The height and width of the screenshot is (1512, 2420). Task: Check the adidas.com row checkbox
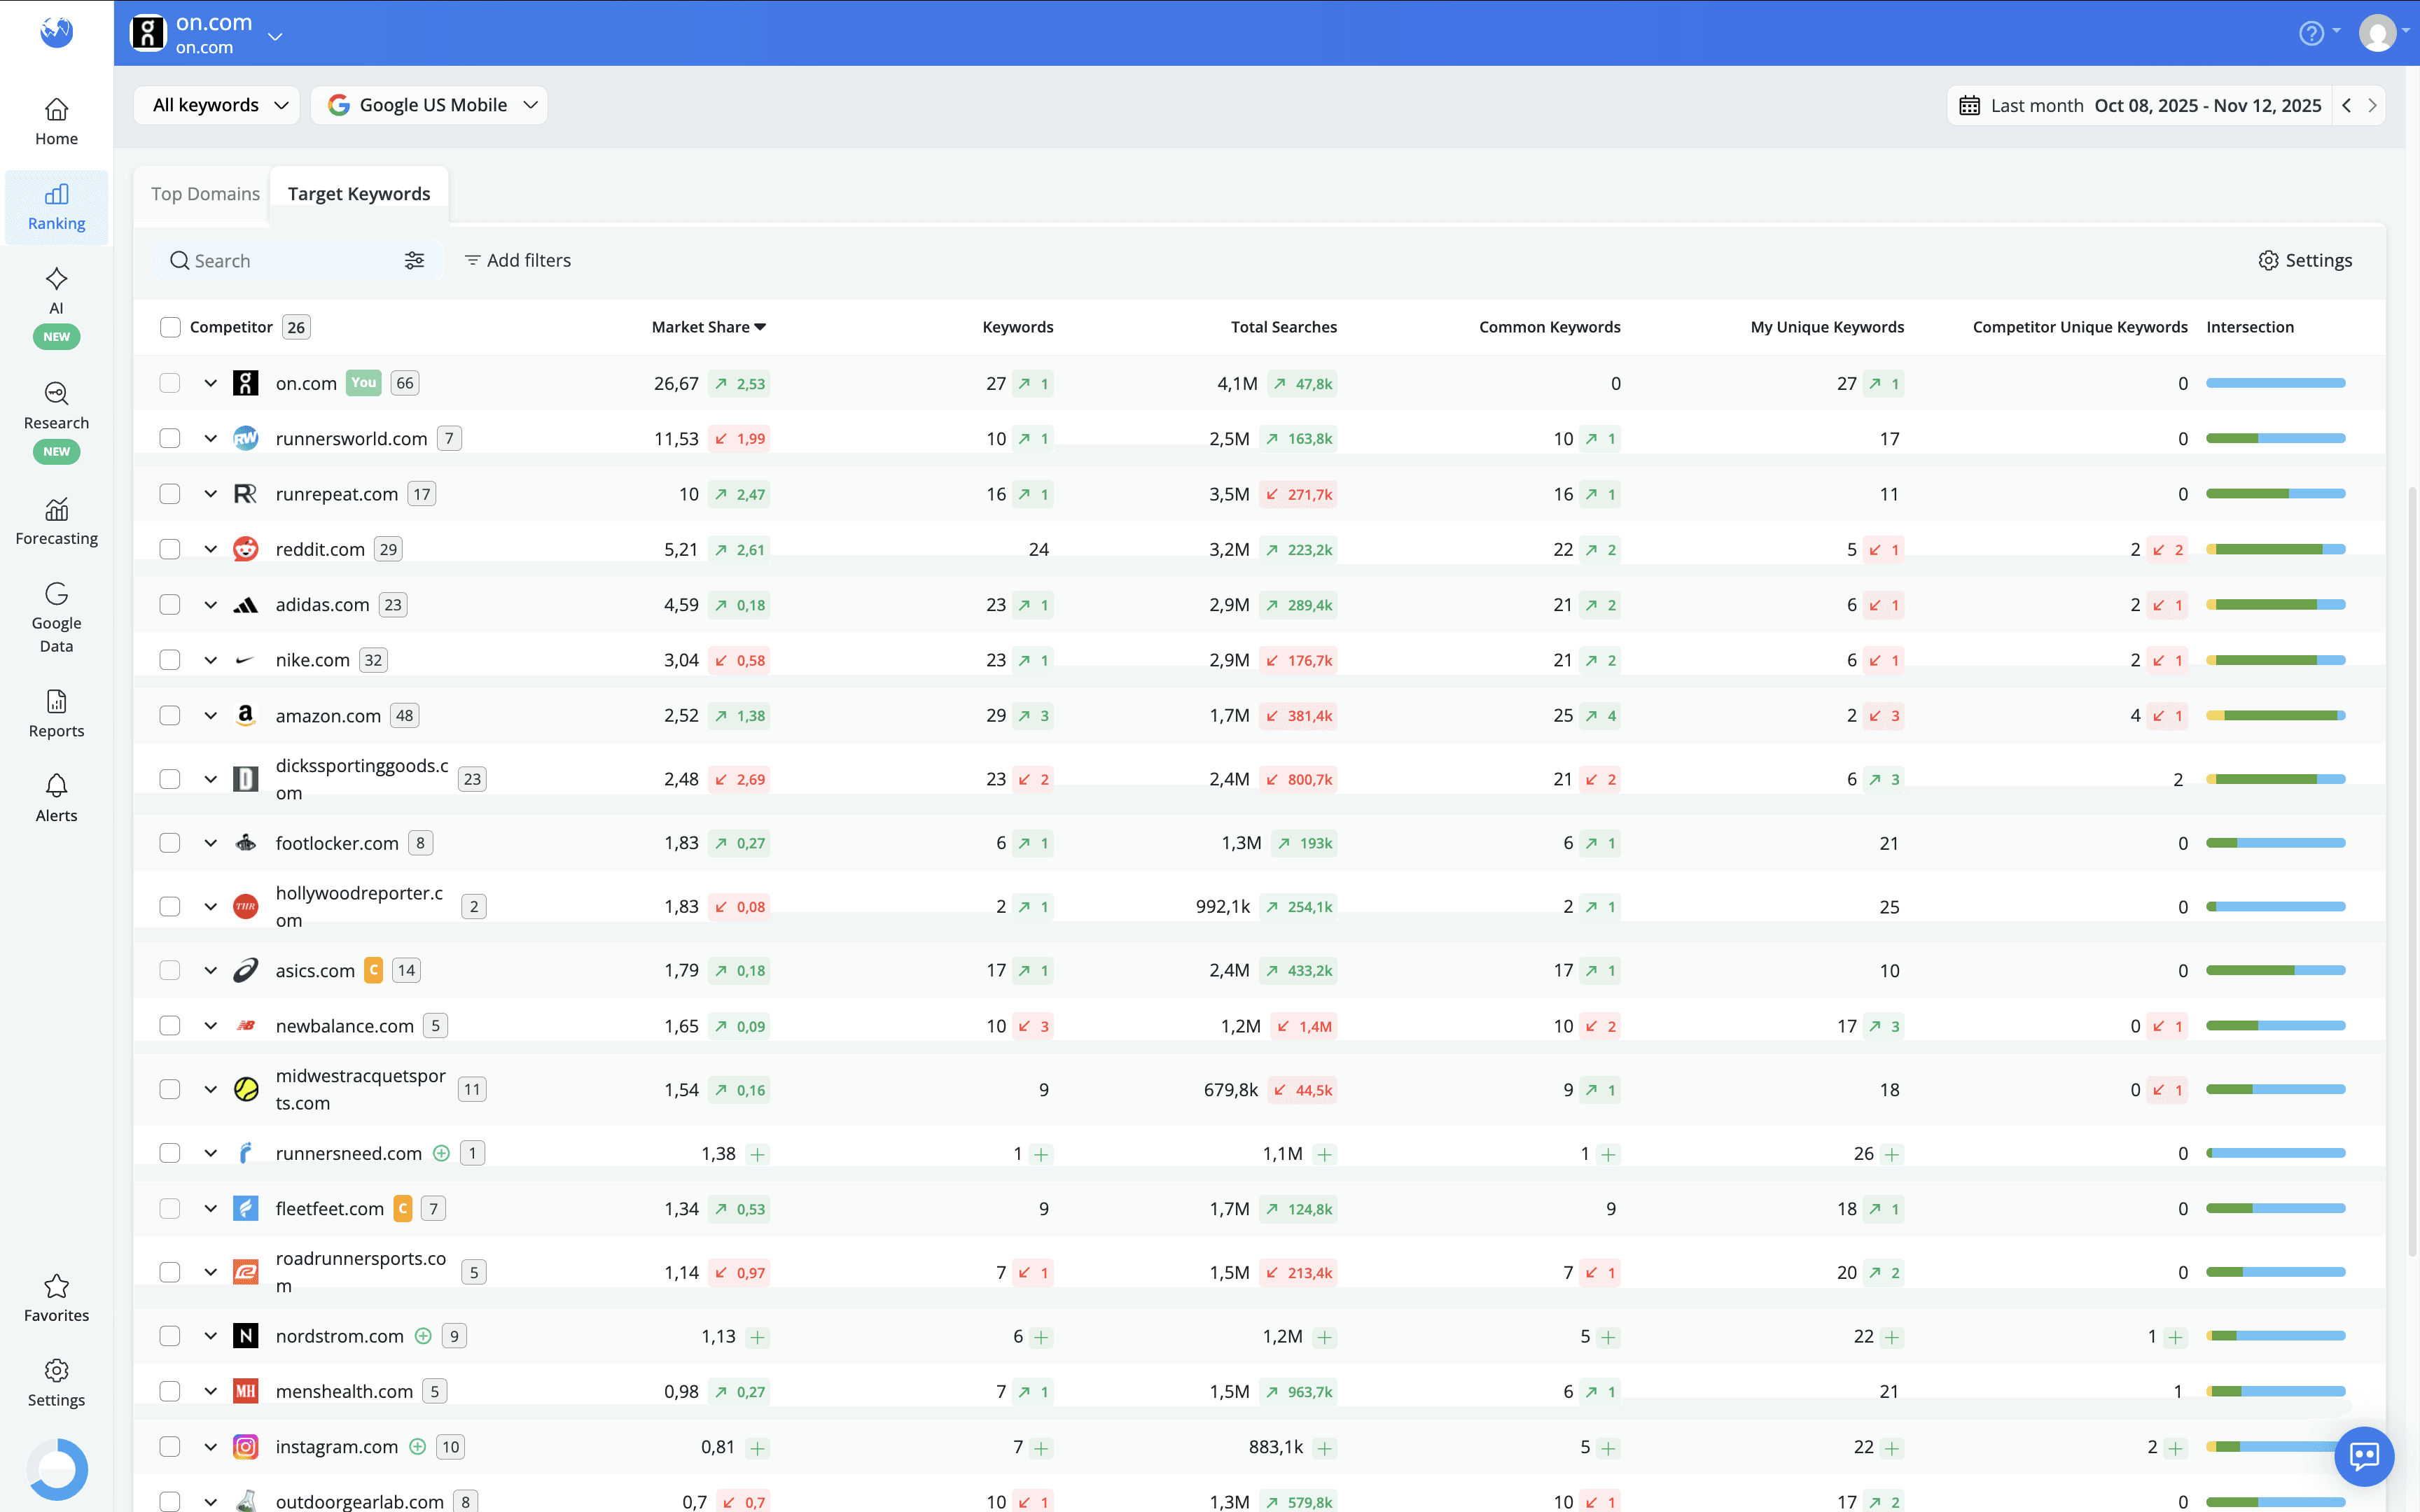[170, 605]
